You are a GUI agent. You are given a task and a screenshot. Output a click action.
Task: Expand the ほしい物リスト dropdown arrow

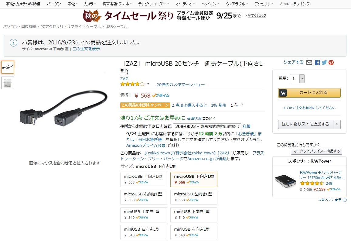[337, 124]
